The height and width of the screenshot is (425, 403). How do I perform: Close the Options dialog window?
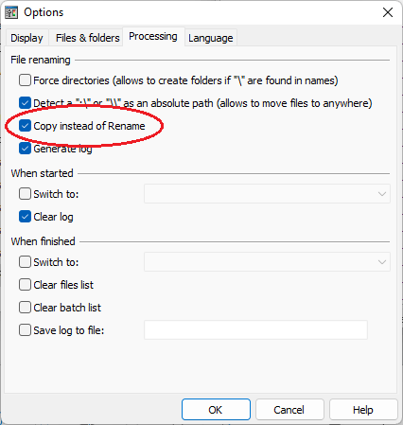(x=388, y=12)
